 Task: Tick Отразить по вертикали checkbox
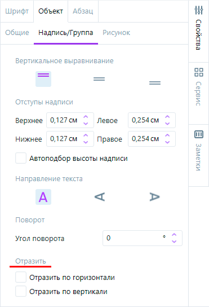(21, 291)
